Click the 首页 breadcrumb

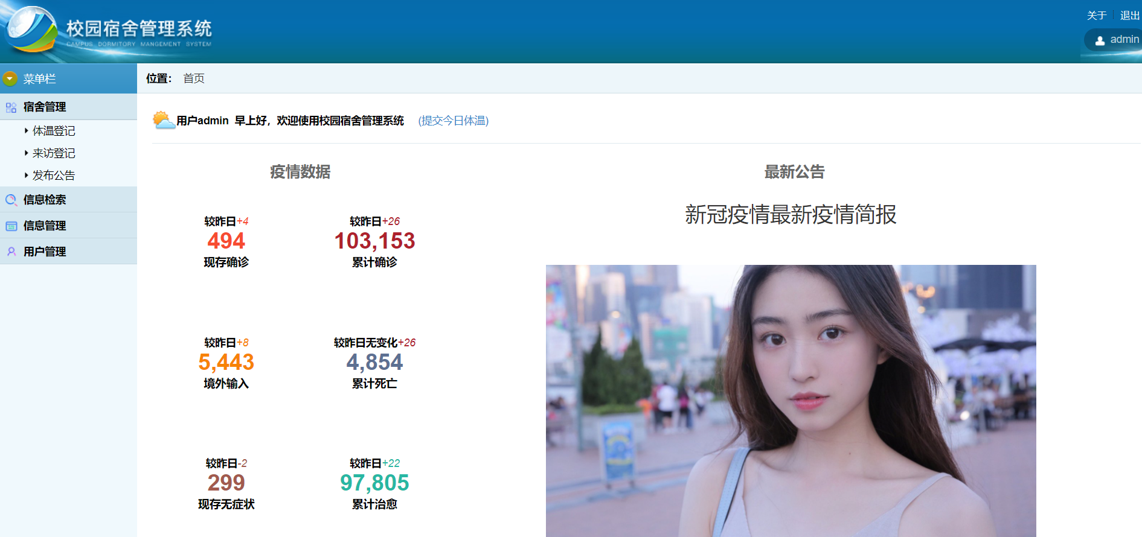(x=194, y=78)
